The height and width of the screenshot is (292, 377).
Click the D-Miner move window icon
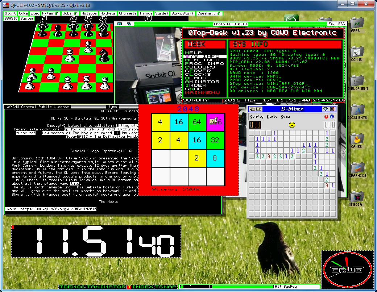[x=252, y=109]
